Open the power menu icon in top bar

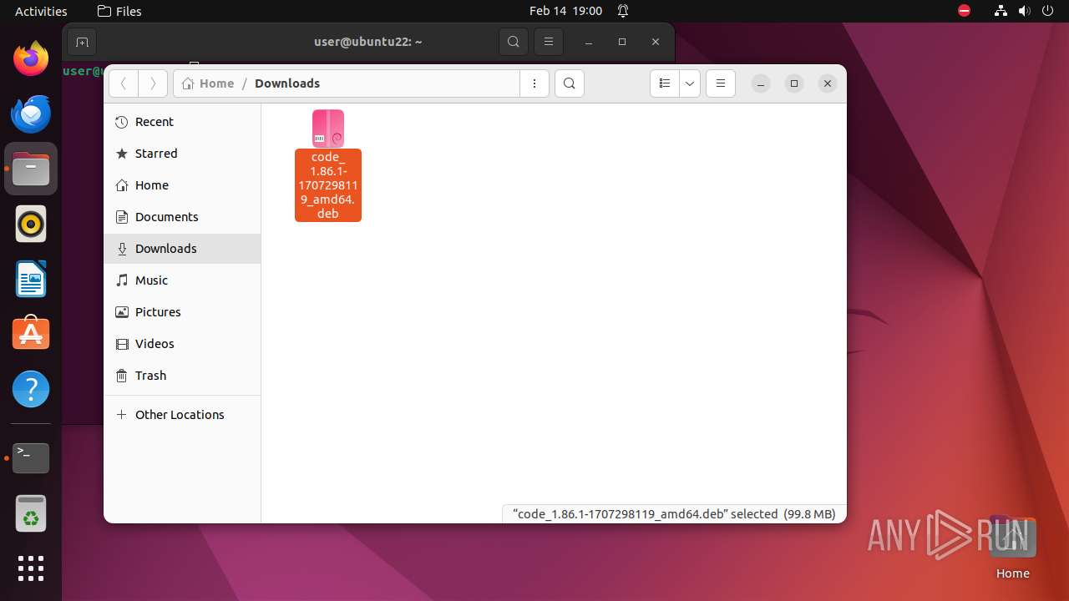click(x=1049, y=11)
